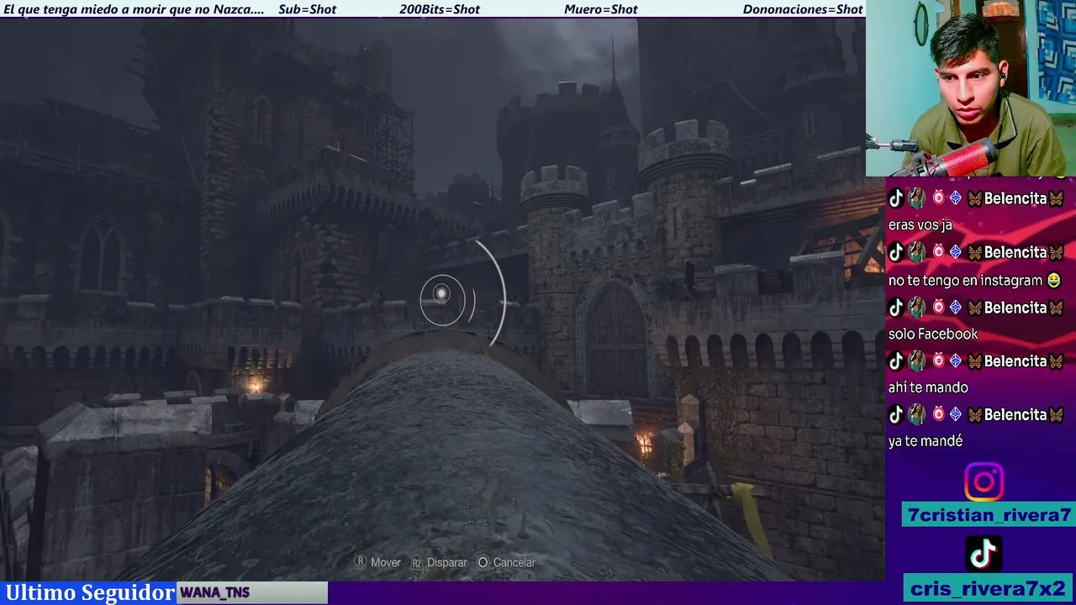Click the circle button icon beside Cancelar

tap(483, 562)
